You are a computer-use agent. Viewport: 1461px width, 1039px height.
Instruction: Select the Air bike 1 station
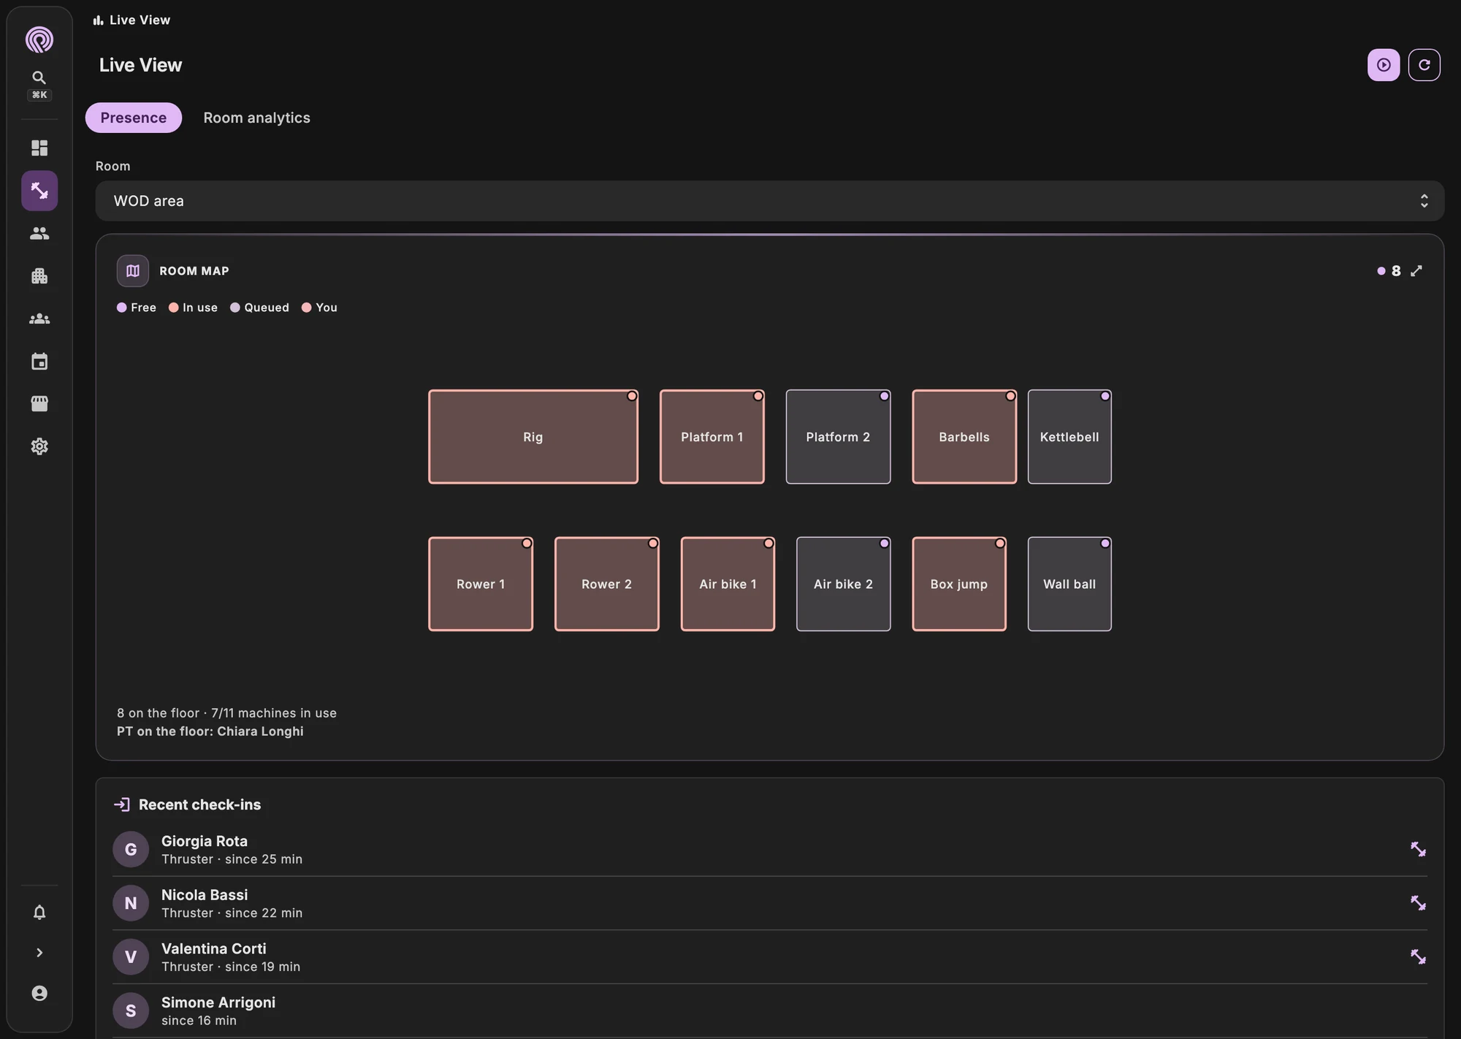click(x=728, y=584)
